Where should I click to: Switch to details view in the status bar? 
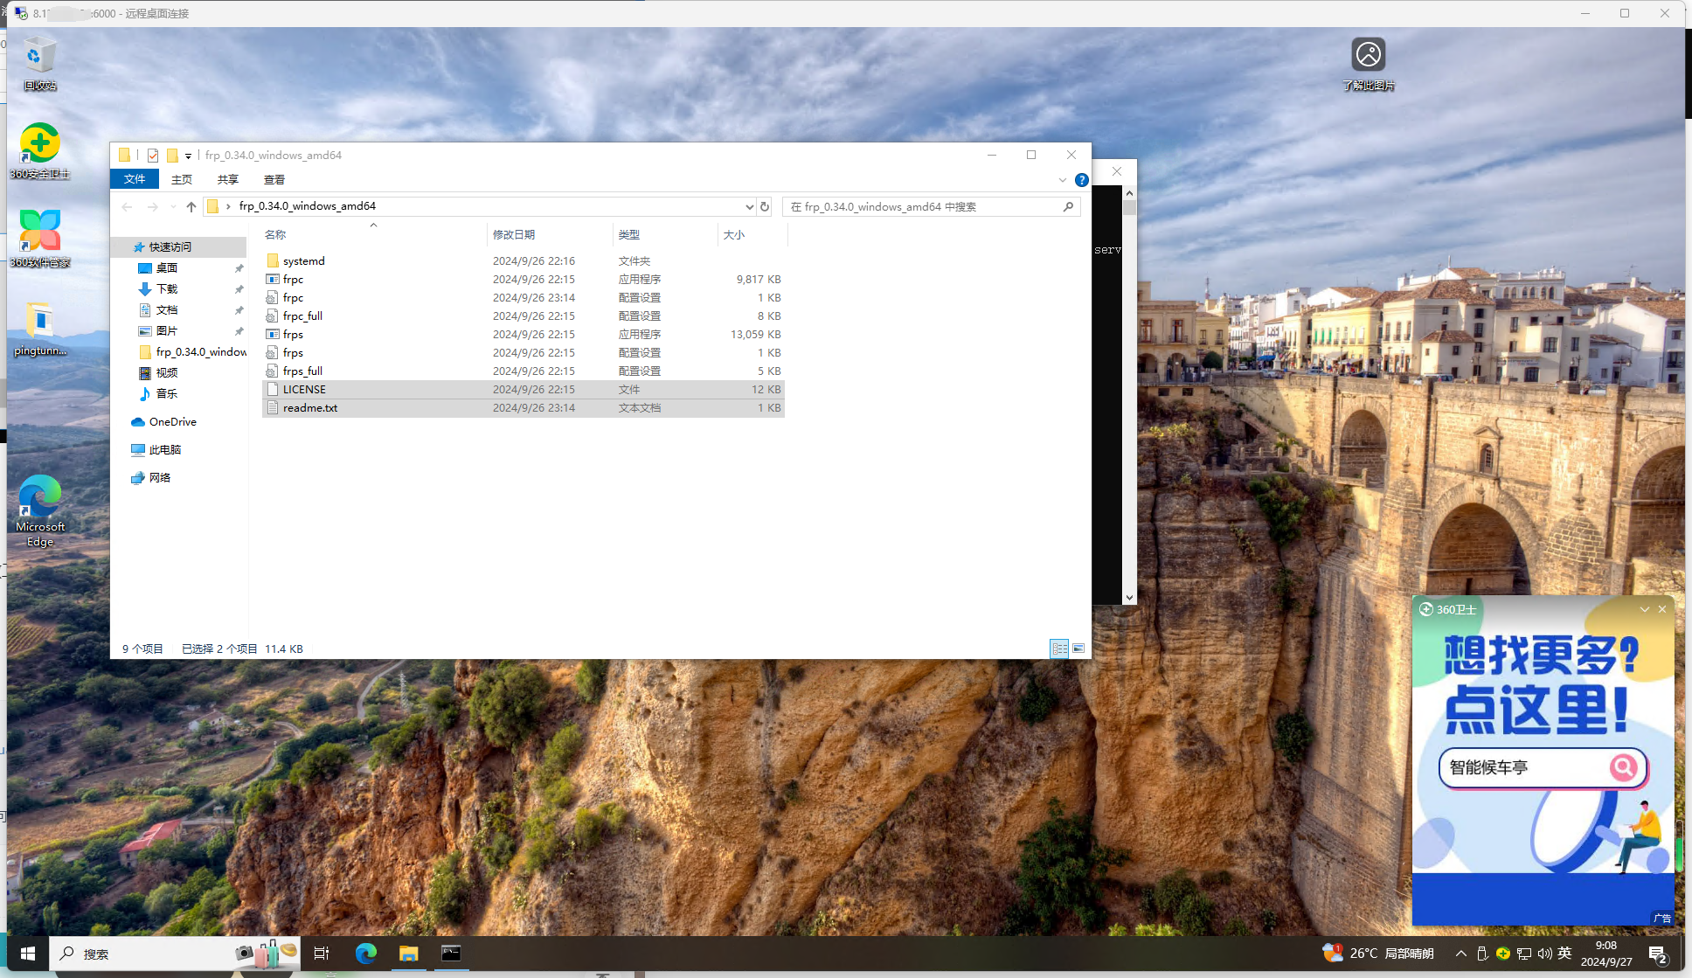(1059, 649)
